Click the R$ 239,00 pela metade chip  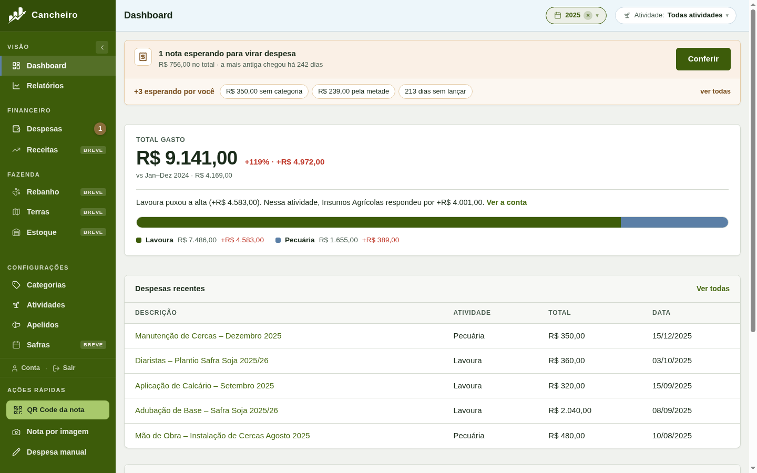353,91
